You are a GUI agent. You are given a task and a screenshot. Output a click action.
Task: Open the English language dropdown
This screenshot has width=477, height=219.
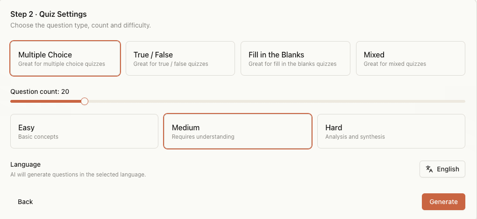tap(442, 169)
